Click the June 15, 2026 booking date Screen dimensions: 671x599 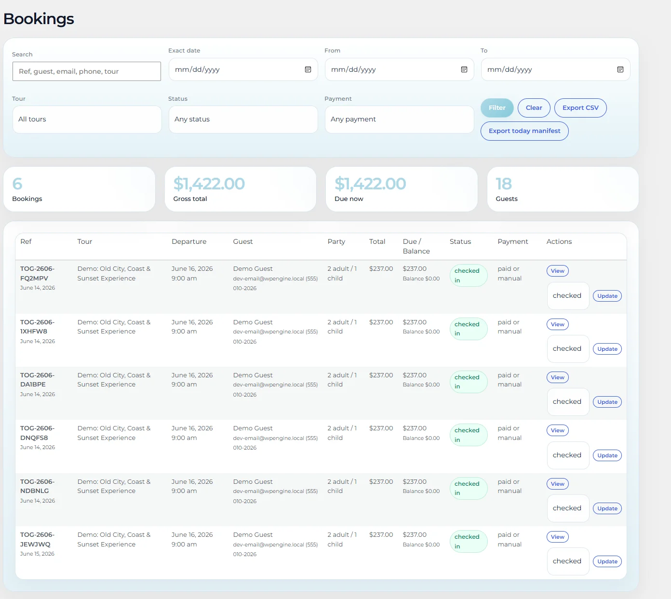pos(38,554)
